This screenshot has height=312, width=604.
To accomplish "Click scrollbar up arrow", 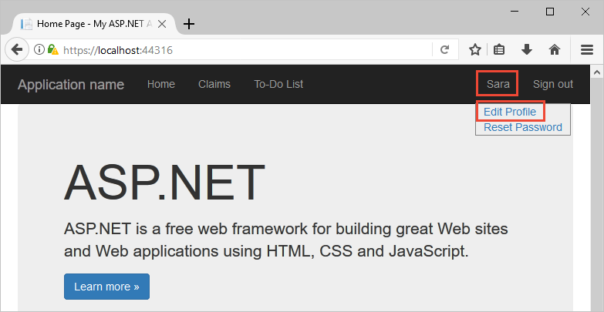I will [597, 72].
